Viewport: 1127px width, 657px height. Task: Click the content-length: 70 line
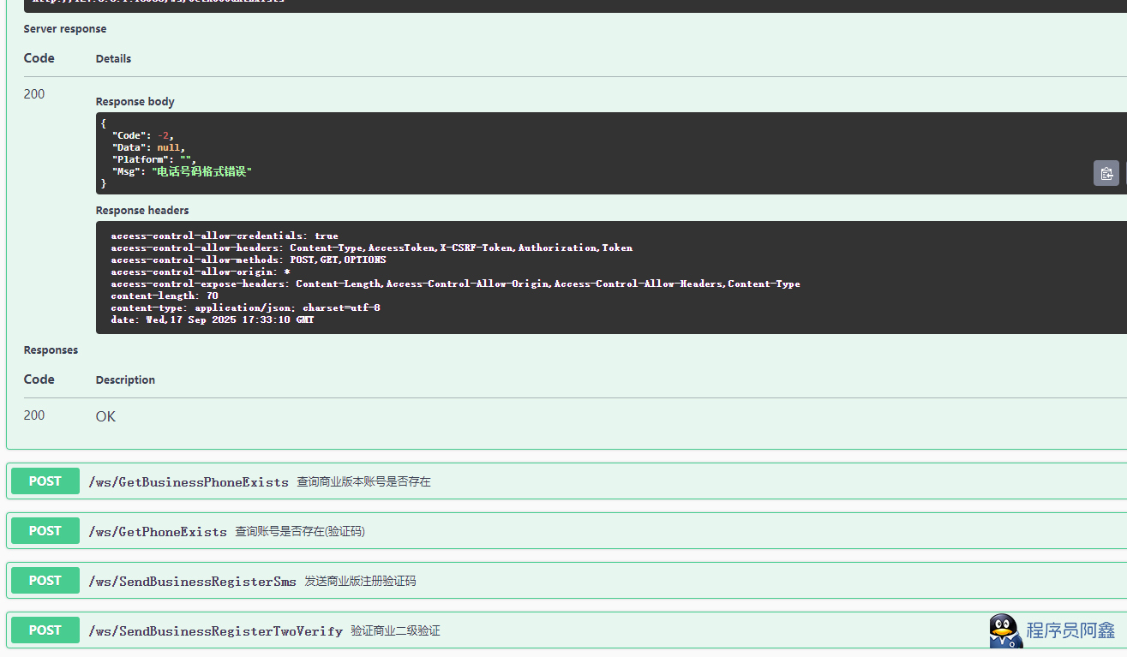click(x=165, y=296)
